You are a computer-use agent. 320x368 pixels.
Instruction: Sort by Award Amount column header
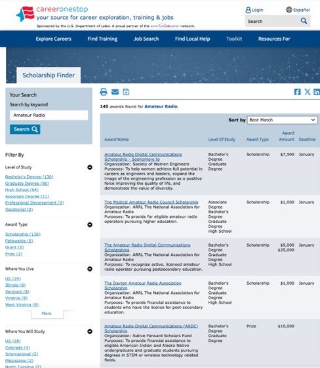point(287,136)
